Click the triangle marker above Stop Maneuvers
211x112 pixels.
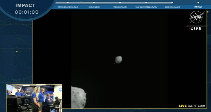click(x=172, y=3)
